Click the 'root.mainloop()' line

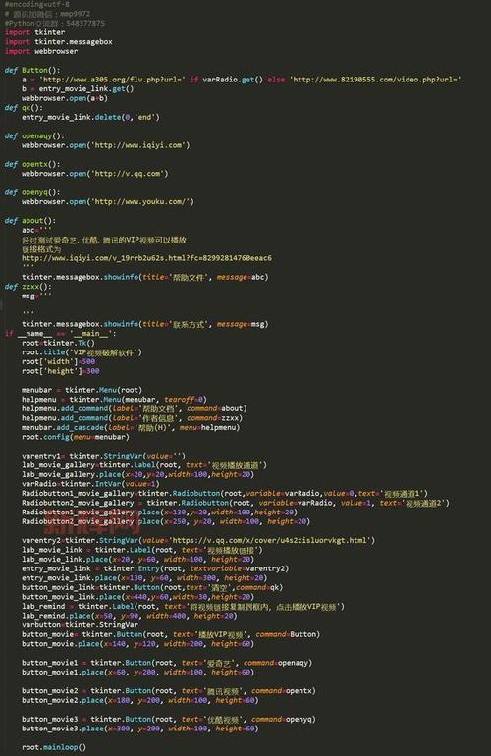pos(54,747)
